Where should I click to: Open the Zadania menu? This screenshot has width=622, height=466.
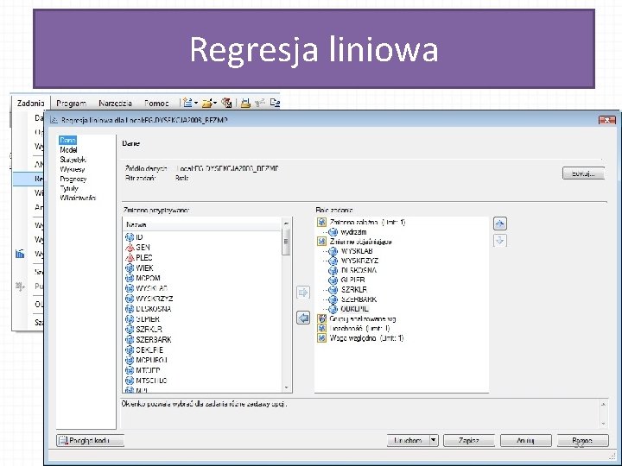click(x=30, y=103)
